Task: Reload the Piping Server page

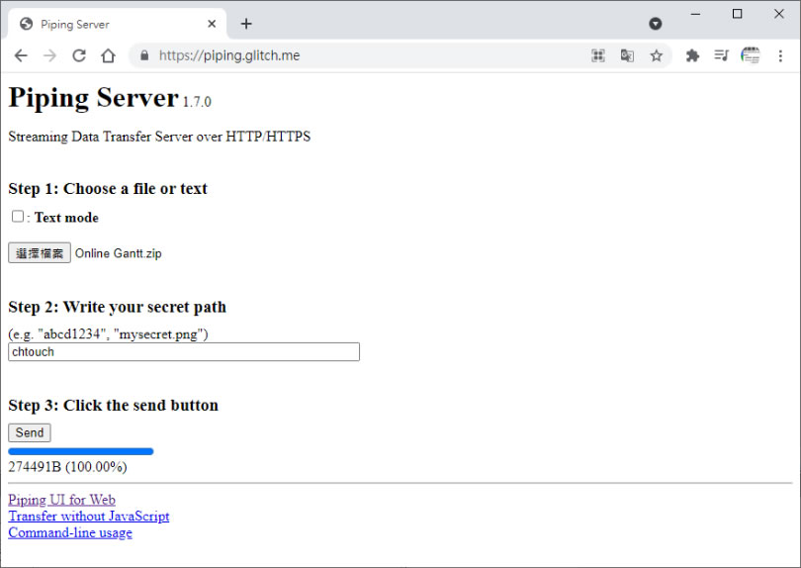Action: pyautogui.click(x=79, y=55)
